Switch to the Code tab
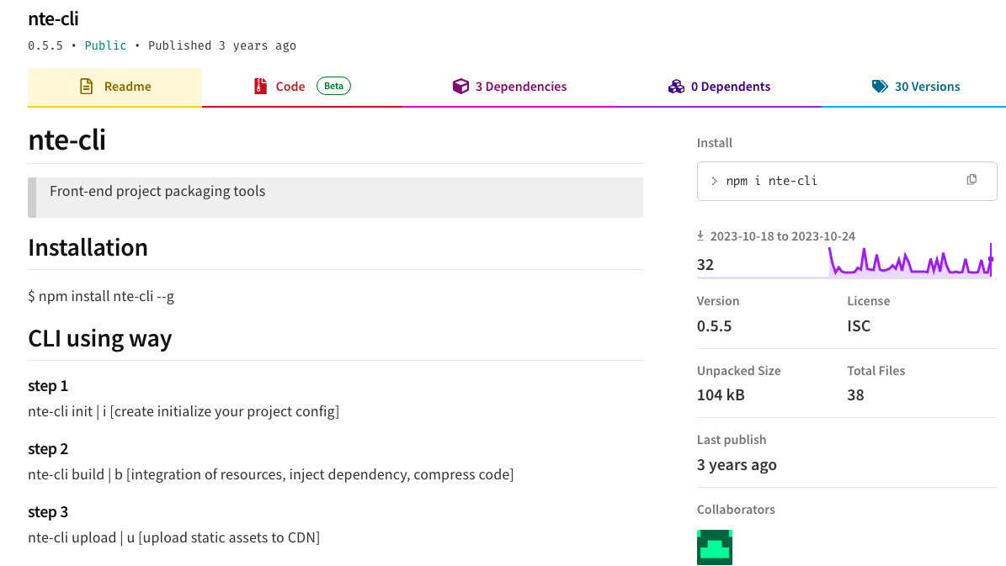1006x566 pixels. (x=302, y=87)
